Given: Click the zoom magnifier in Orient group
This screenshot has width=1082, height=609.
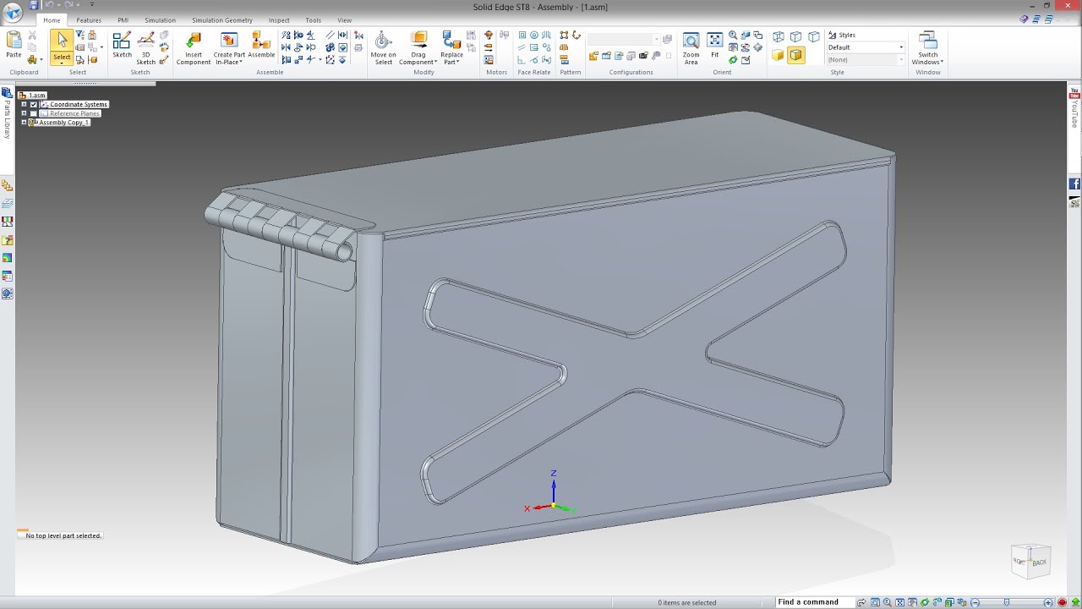Looking at the screenshot, I should pyautogui.click(x=733, y=36).
